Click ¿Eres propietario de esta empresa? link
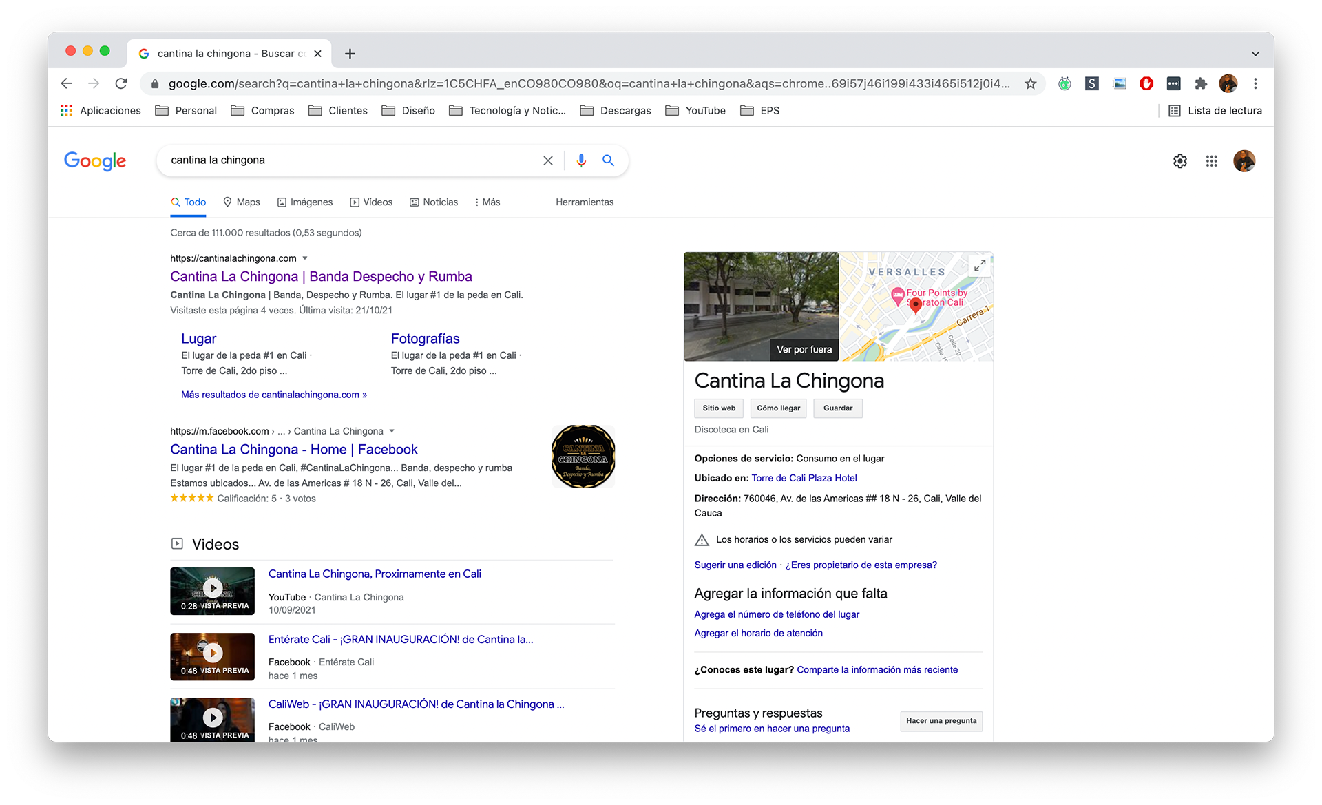Screen dimensions: 1322x805 pyautogui.click(x=861, y=565)
